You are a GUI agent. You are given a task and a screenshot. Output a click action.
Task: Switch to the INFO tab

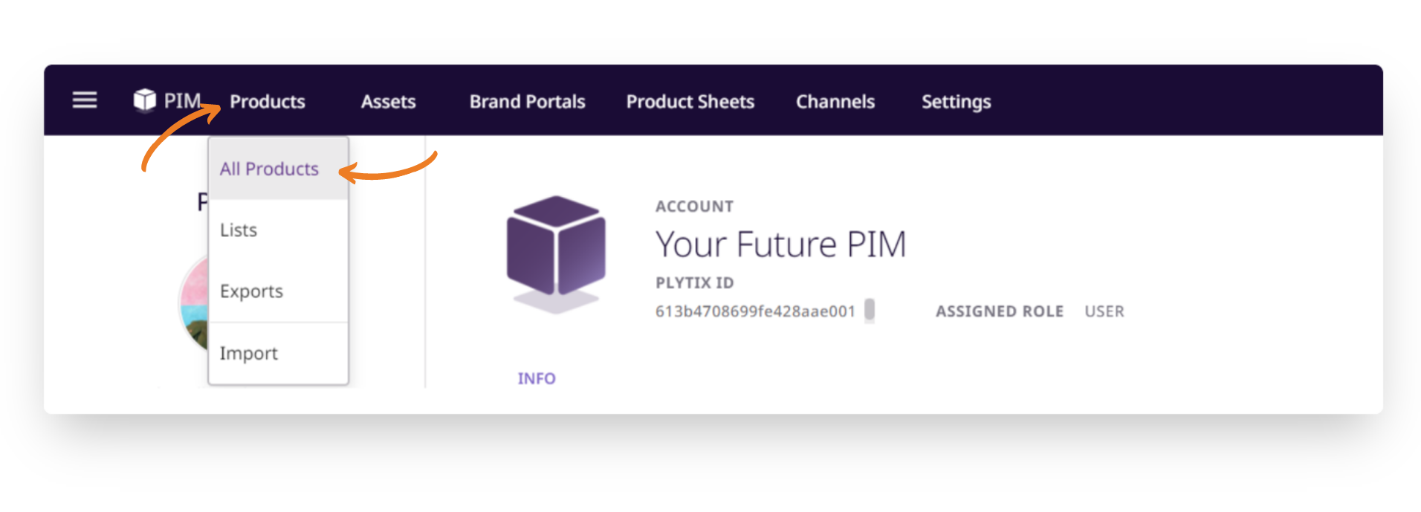click(x=536, y=377)
